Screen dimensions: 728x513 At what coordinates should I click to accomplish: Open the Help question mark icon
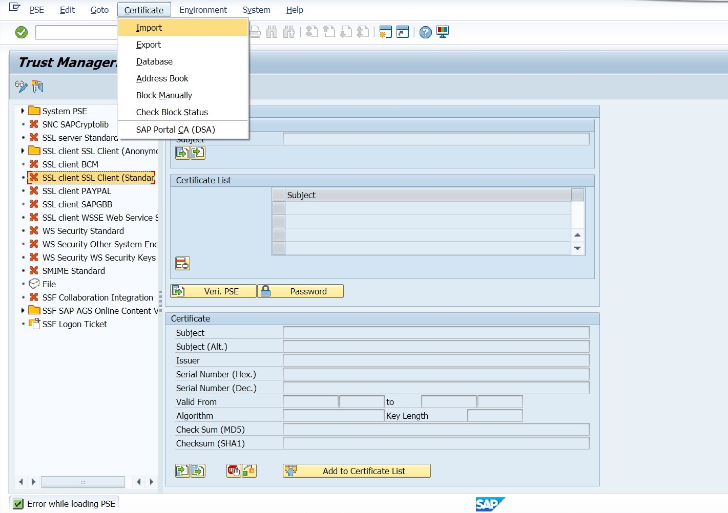coord(426,32)
